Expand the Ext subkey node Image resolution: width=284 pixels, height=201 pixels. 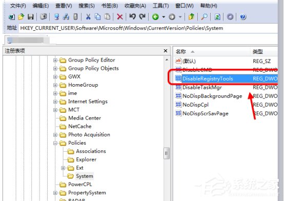tap(63, 168)
